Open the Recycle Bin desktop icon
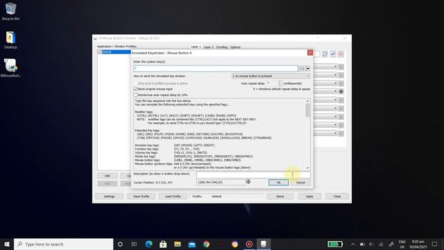The width and height of the screenshot is (444, 250). tap(11, 12)
